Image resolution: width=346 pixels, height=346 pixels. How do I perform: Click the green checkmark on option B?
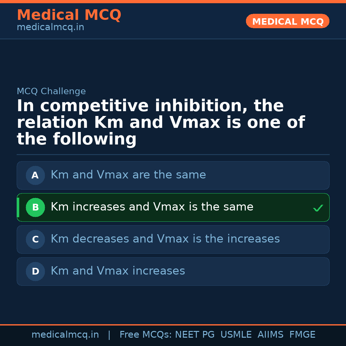318,208
